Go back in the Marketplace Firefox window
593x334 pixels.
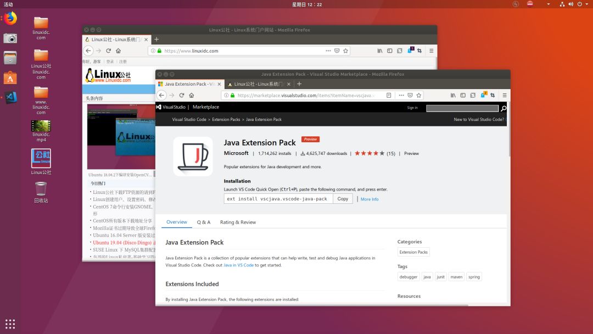161,96
